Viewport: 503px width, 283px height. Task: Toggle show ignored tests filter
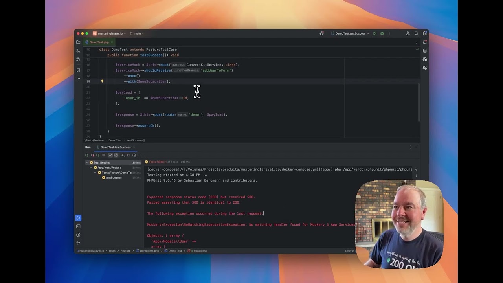click(x=116, y=155)
